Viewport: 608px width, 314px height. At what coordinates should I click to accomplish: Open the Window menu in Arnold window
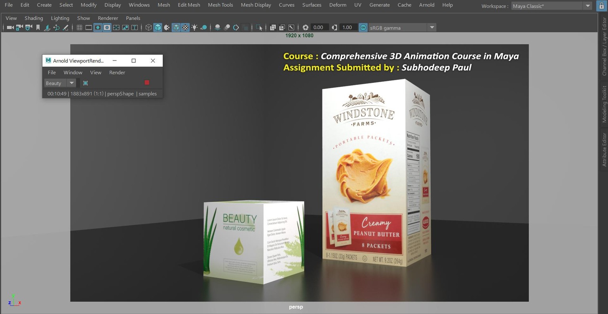tap(73, 72)
